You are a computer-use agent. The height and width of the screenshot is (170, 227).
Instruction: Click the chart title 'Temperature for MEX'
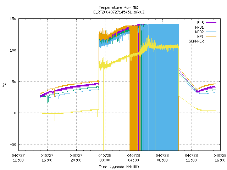(119, 7)
